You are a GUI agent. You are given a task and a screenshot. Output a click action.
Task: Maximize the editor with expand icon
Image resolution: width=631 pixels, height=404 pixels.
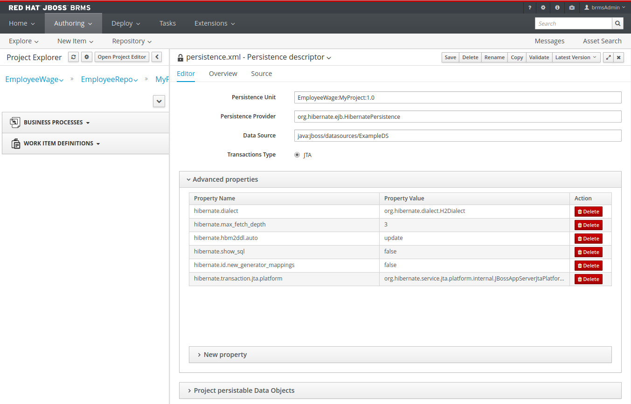point(608,57)
